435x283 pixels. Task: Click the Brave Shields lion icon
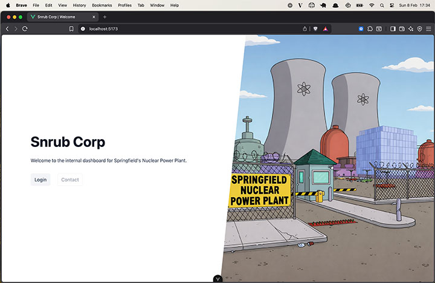point(315,28)
